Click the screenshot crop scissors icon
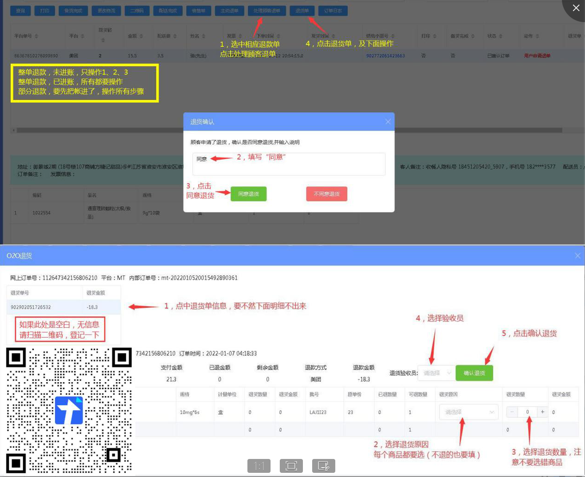 pyautogui.click(x=324, y=465)
